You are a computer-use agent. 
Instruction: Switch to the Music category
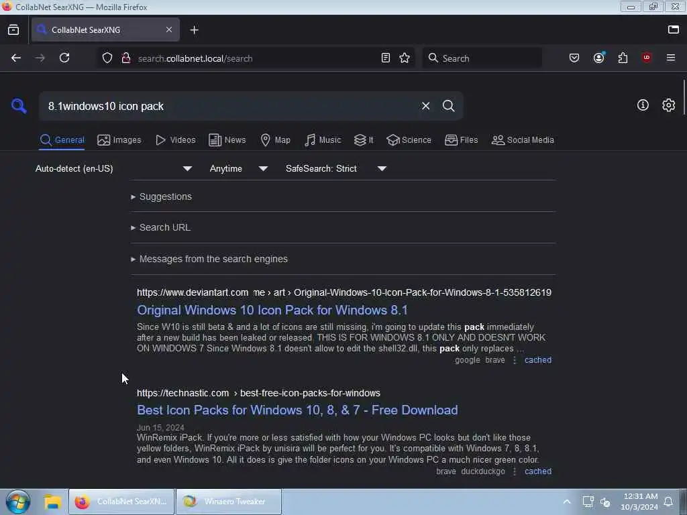(323, 140)
